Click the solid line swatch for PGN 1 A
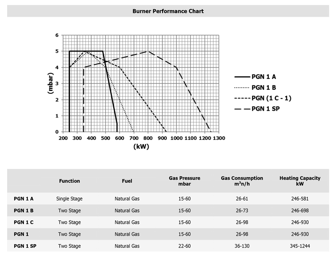Image resolution: width=336 pixels, height=259 pixels. tap(241, 77)
